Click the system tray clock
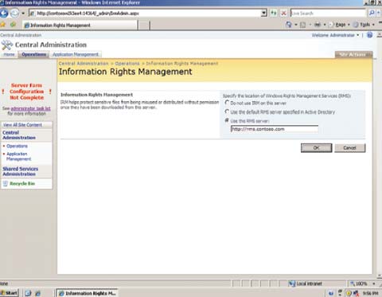This screenshot has width=382, height=297. (371, 293)
